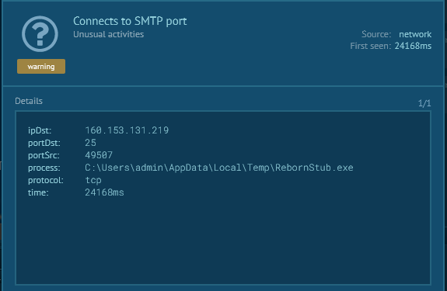Click the Details section heading
The image size is (447, 291).
[x=29, y=101]
